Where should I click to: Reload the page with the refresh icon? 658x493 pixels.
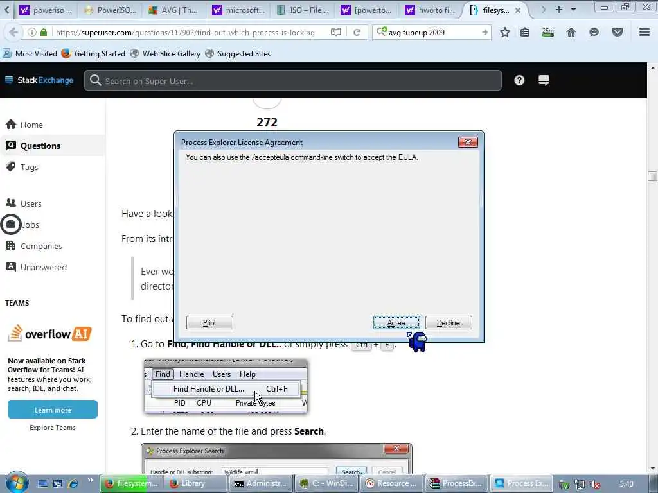(357, 32)
